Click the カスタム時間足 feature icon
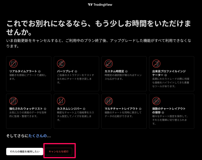 [x=108, y=63]
